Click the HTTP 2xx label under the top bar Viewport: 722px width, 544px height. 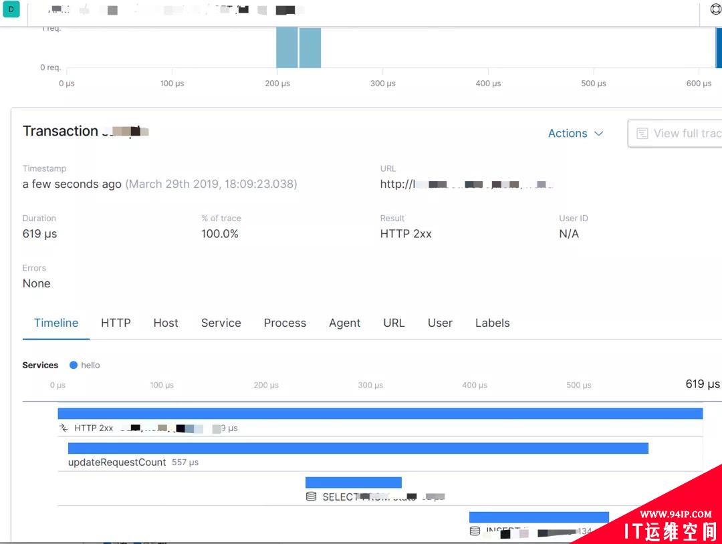[94, 428]
